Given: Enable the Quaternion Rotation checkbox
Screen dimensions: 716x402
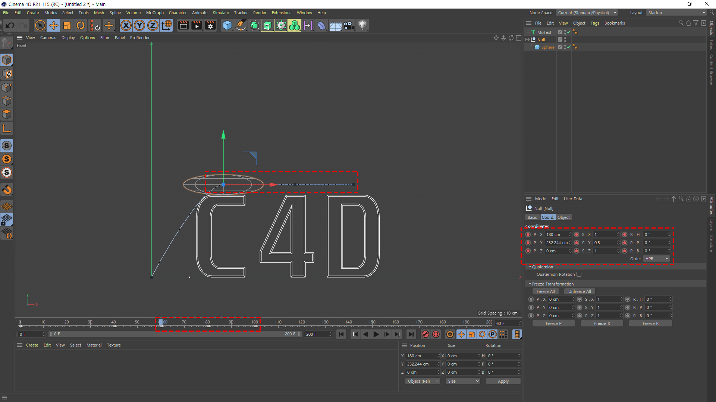Looking at the screenshot, I should (579, 274).
